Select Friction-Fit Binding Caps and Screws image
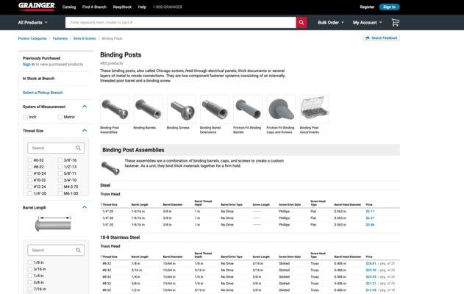The height and width of the screenshot is (294, 464). point(281,109)
